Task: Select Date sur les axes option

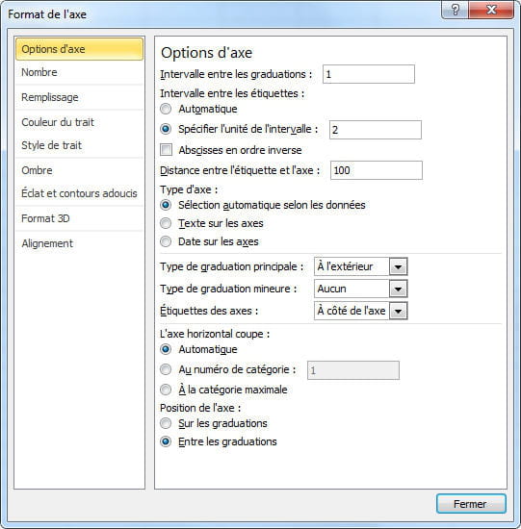Action: coord(166,241)
